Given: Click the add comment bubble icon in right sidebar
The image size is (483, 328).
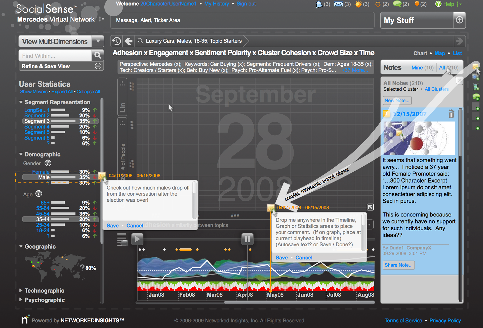Looking at the screenshot, I should click(x=476, y=97).
